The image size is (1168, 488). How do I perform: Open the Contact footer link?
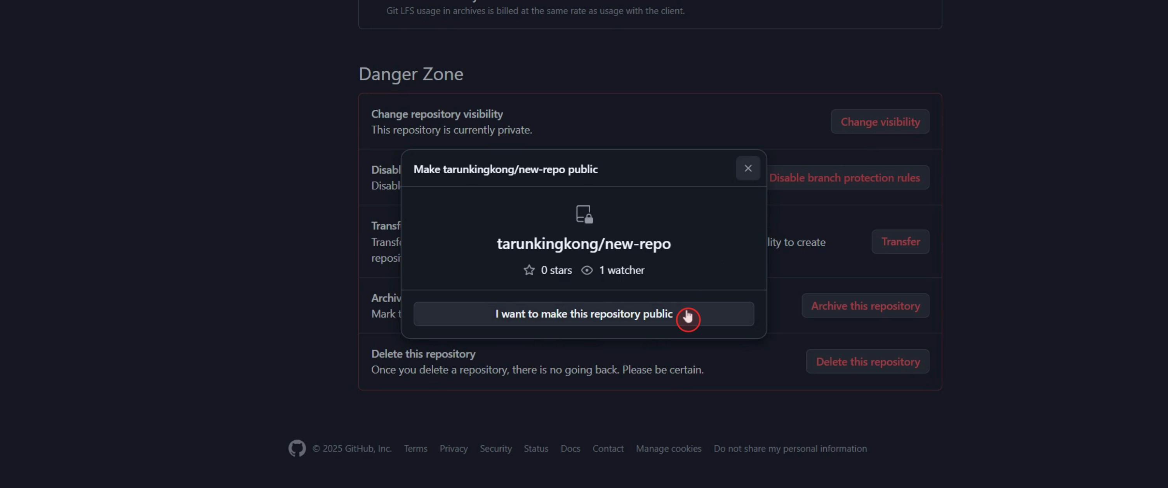click(608, 448)
